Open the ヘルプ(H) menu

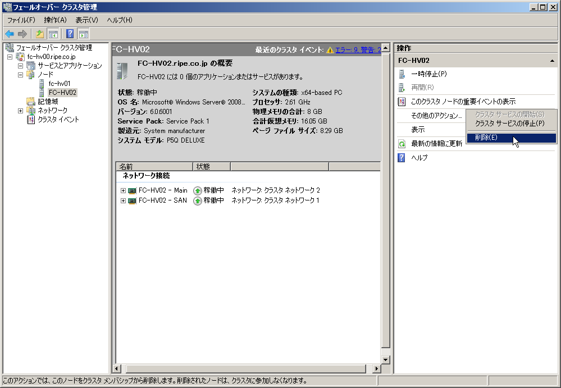[120, 20]
